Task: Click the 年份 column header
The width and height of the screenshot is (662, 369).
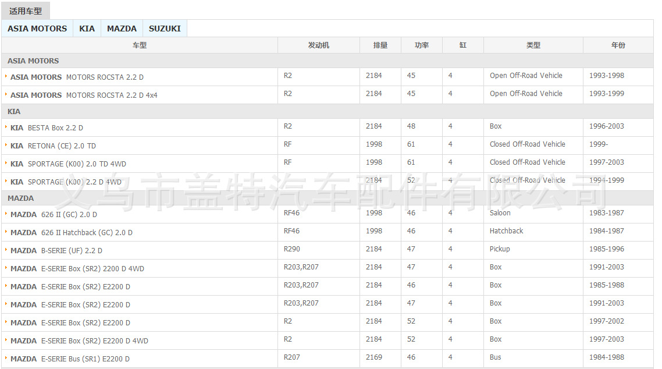Action: (618, 45)
